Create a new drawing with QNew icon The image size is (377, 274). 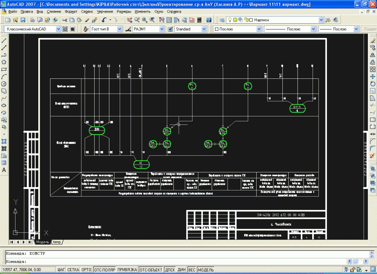click(x=8, y=20)
